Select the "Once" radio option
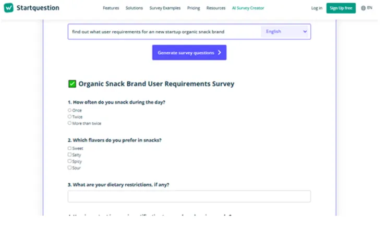Screen dimensions: 386x226 click(x=70, y=110)
